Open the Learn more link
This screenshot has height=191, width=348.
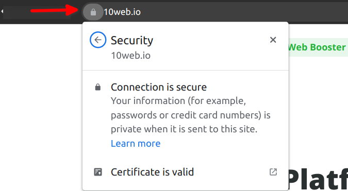(136, 144)
